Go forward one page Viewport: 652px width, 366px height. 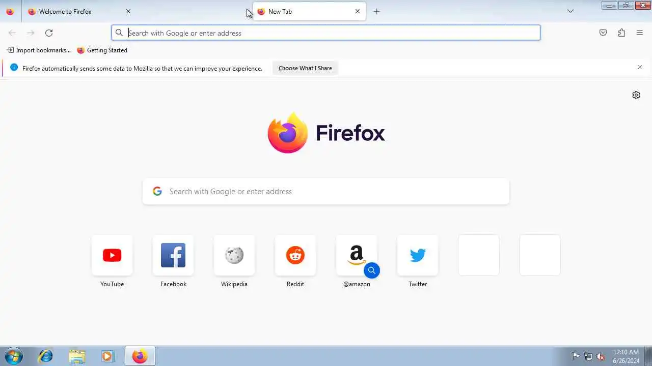[31, 33]
